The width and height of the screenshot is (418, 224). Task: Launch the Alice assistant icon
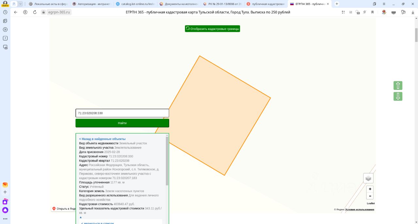[x=5, y=210]
